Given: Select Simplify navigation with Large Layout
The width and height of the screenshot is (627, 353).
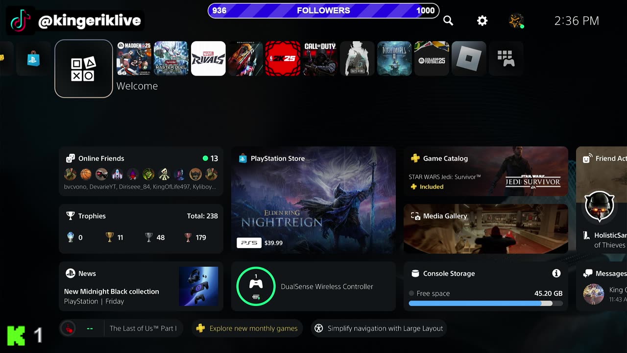Looking at the screenshot, I should (x=379, y=328).
